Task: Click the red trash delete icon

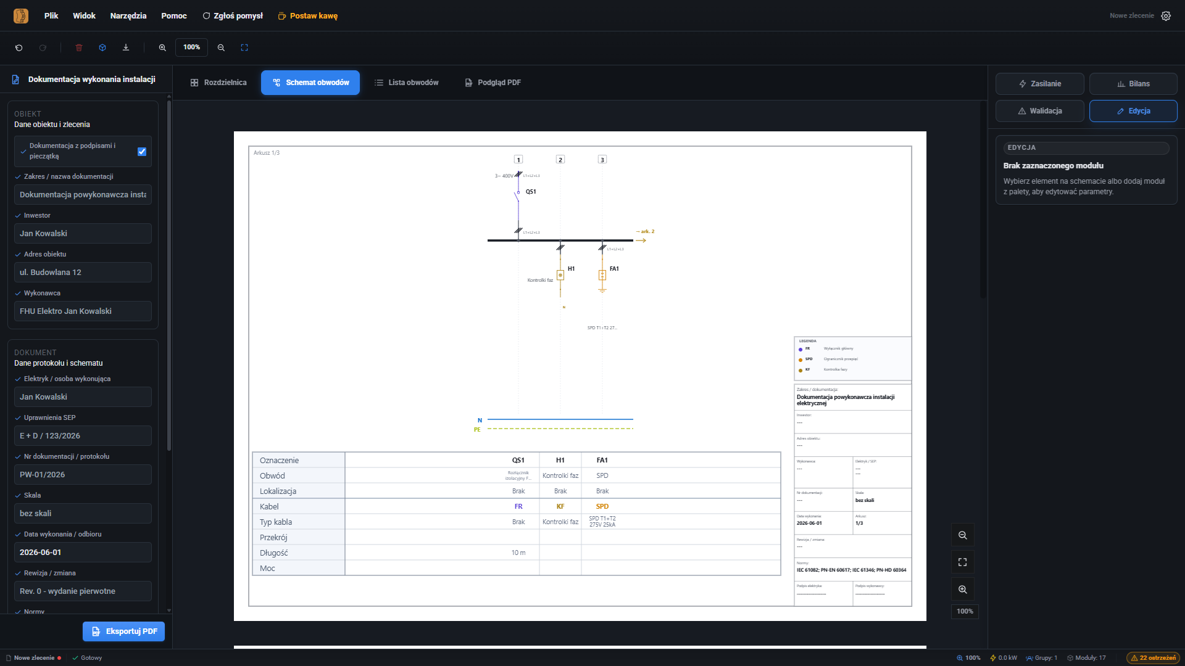Action: coord(79,47)
